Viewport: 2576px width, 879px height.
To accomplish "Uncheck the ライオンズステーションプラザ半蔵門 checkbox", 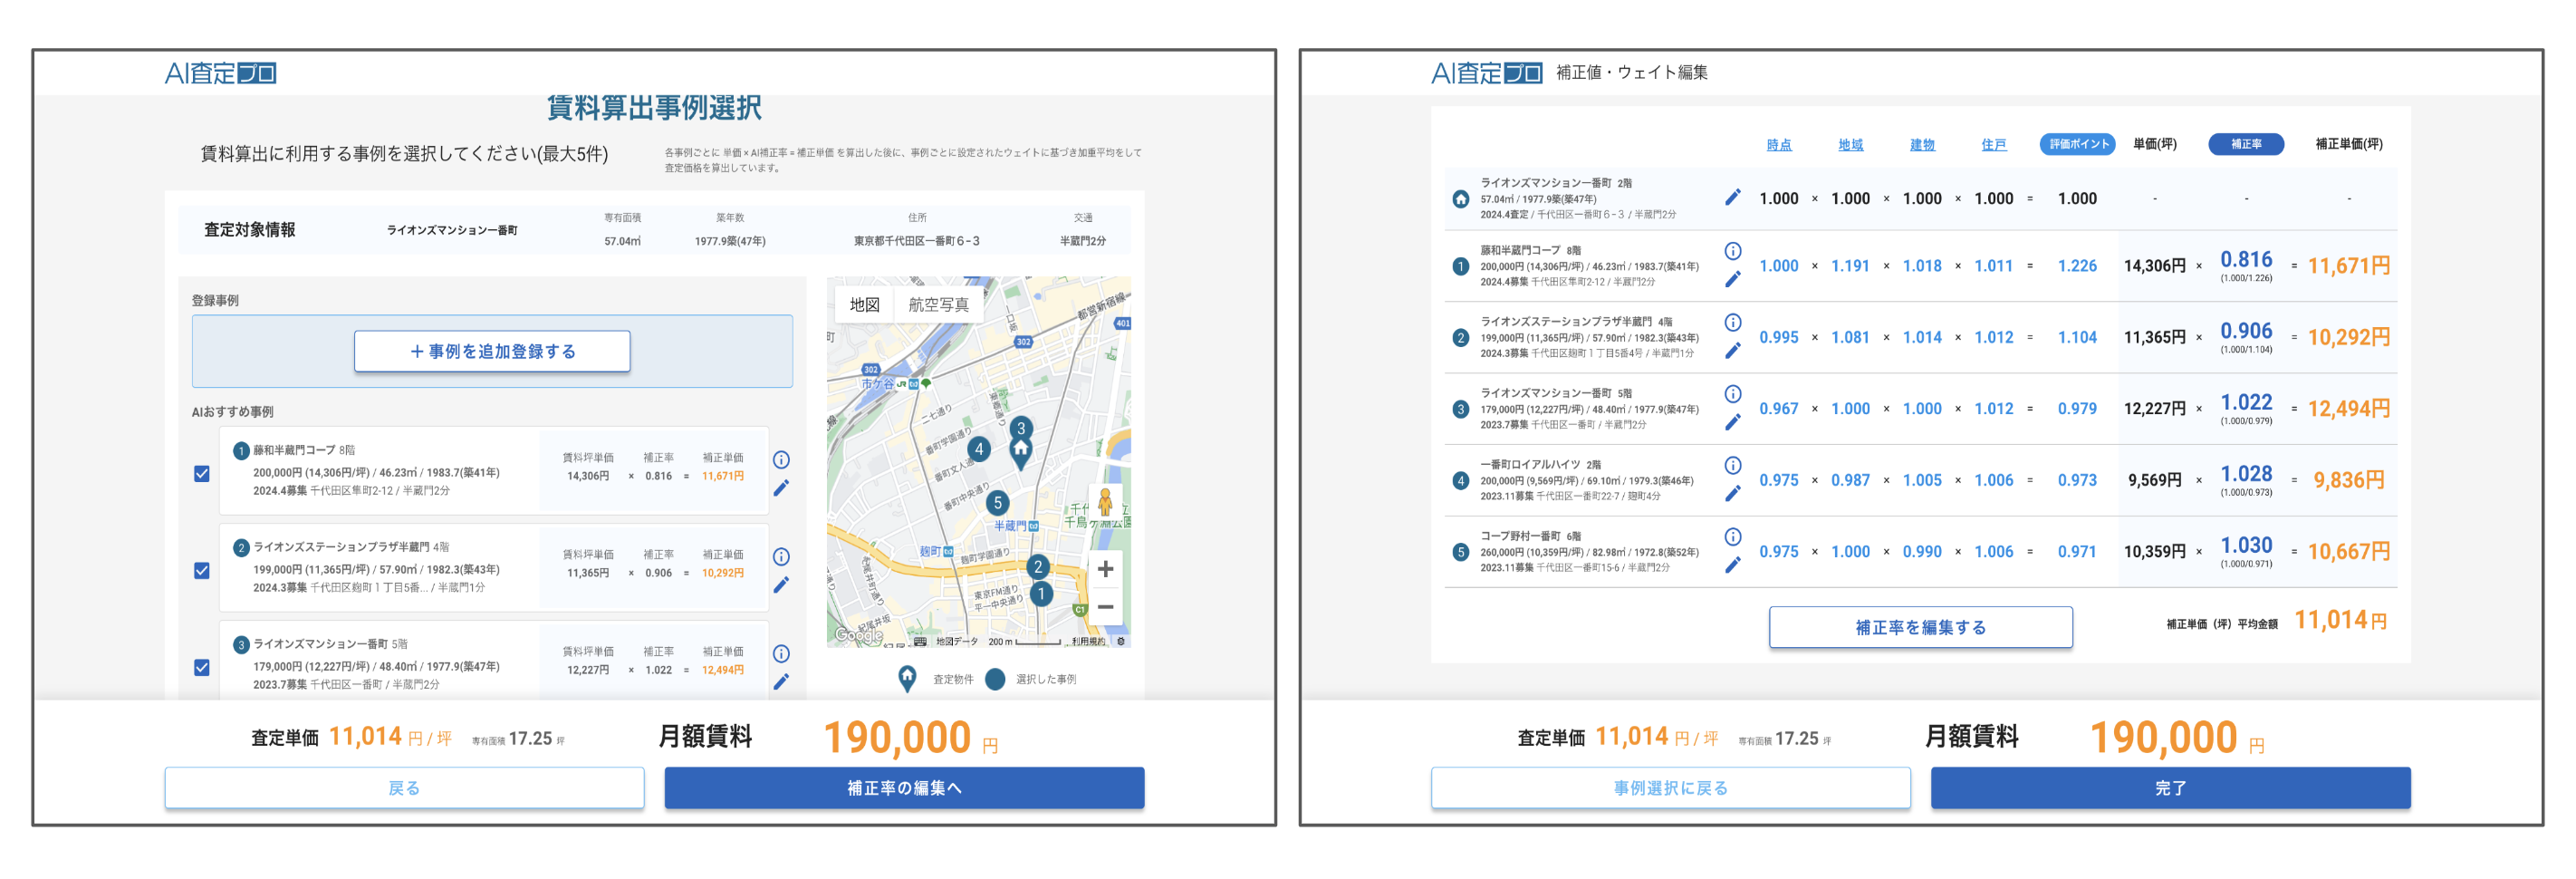I will (202, 571).
